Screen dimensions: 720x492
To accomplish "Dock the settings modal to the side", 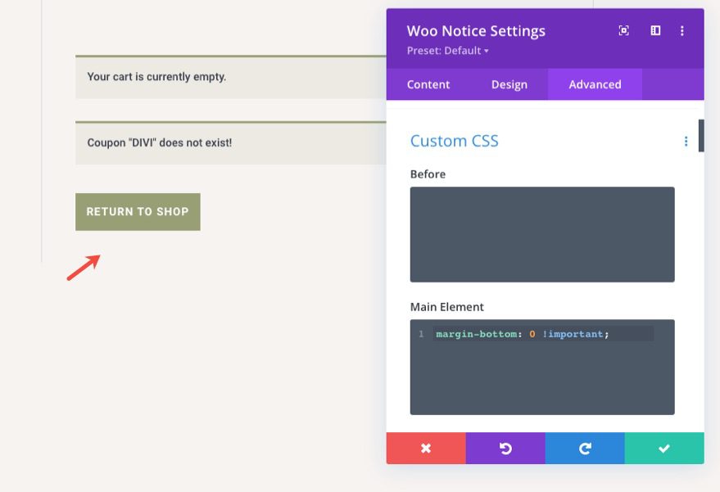I will (x=653, y=30).
